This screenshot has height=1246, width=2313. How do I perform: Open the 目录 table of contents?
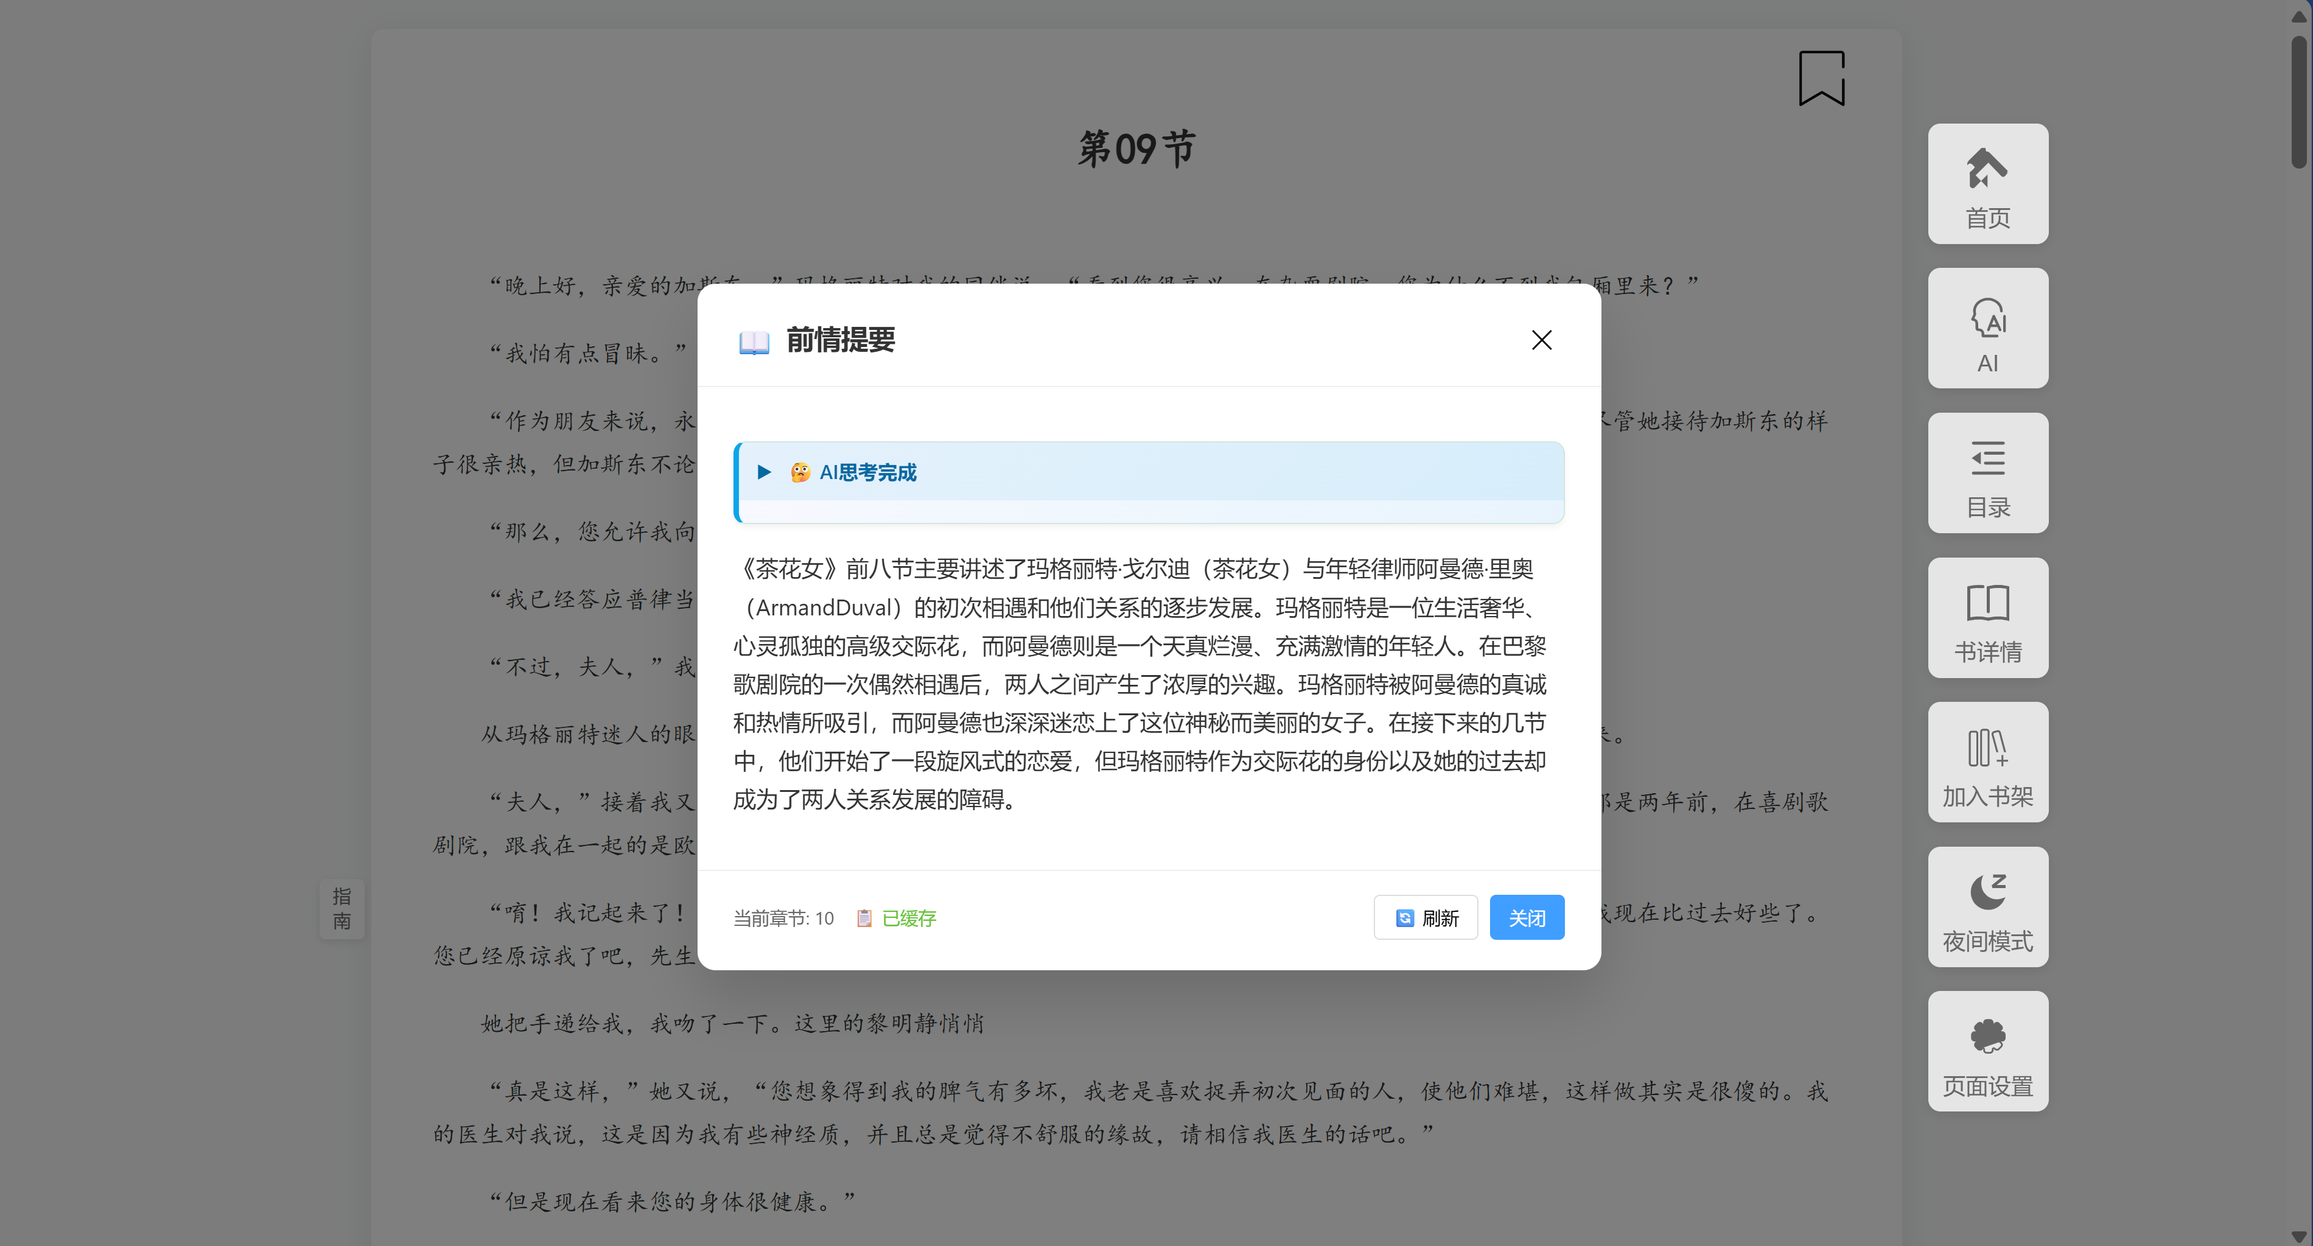[x=1987, y=473]
